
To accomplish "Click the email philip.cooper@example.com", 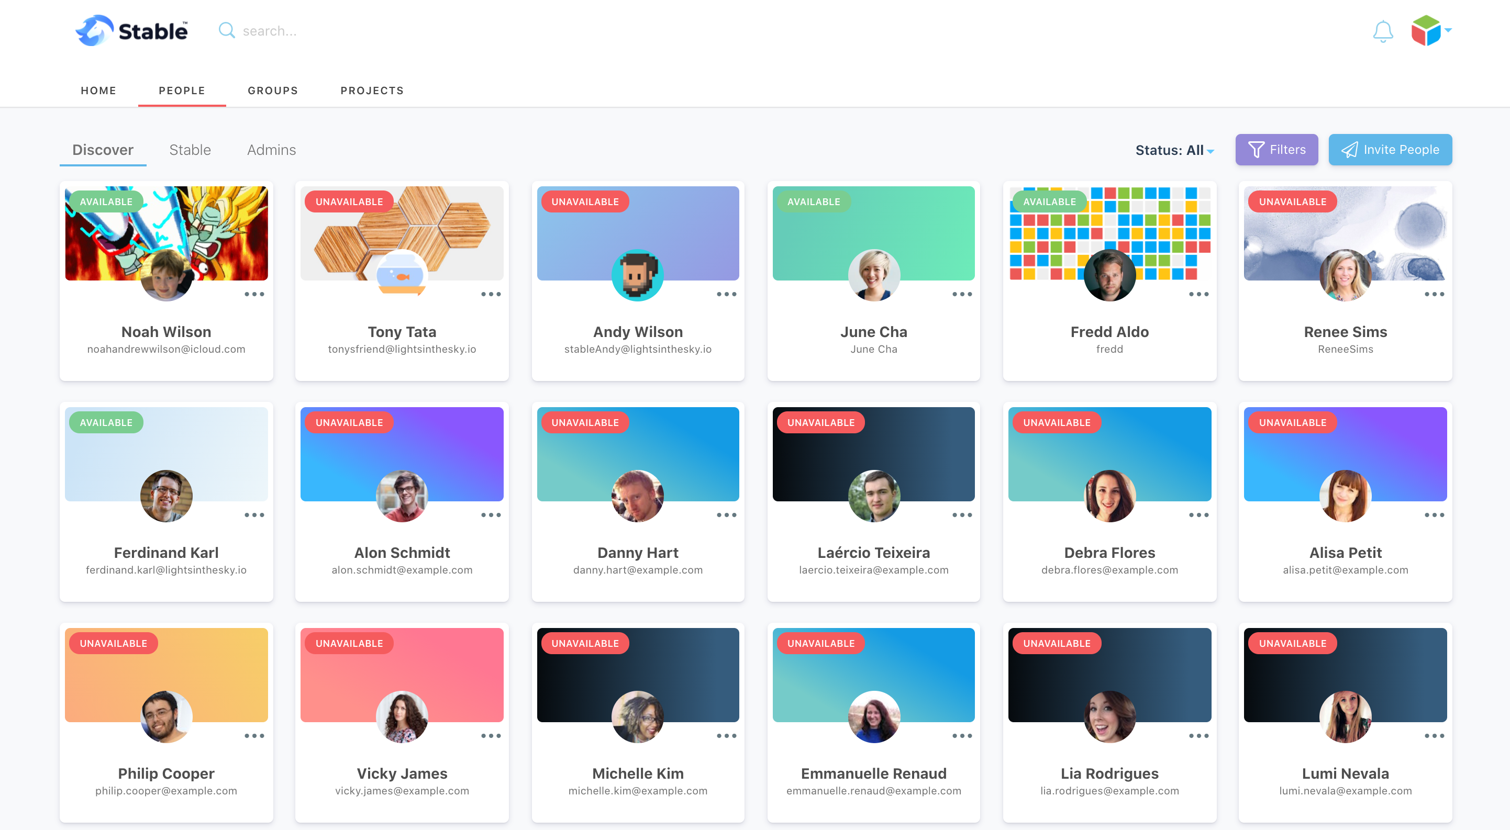I will point(166,791).
